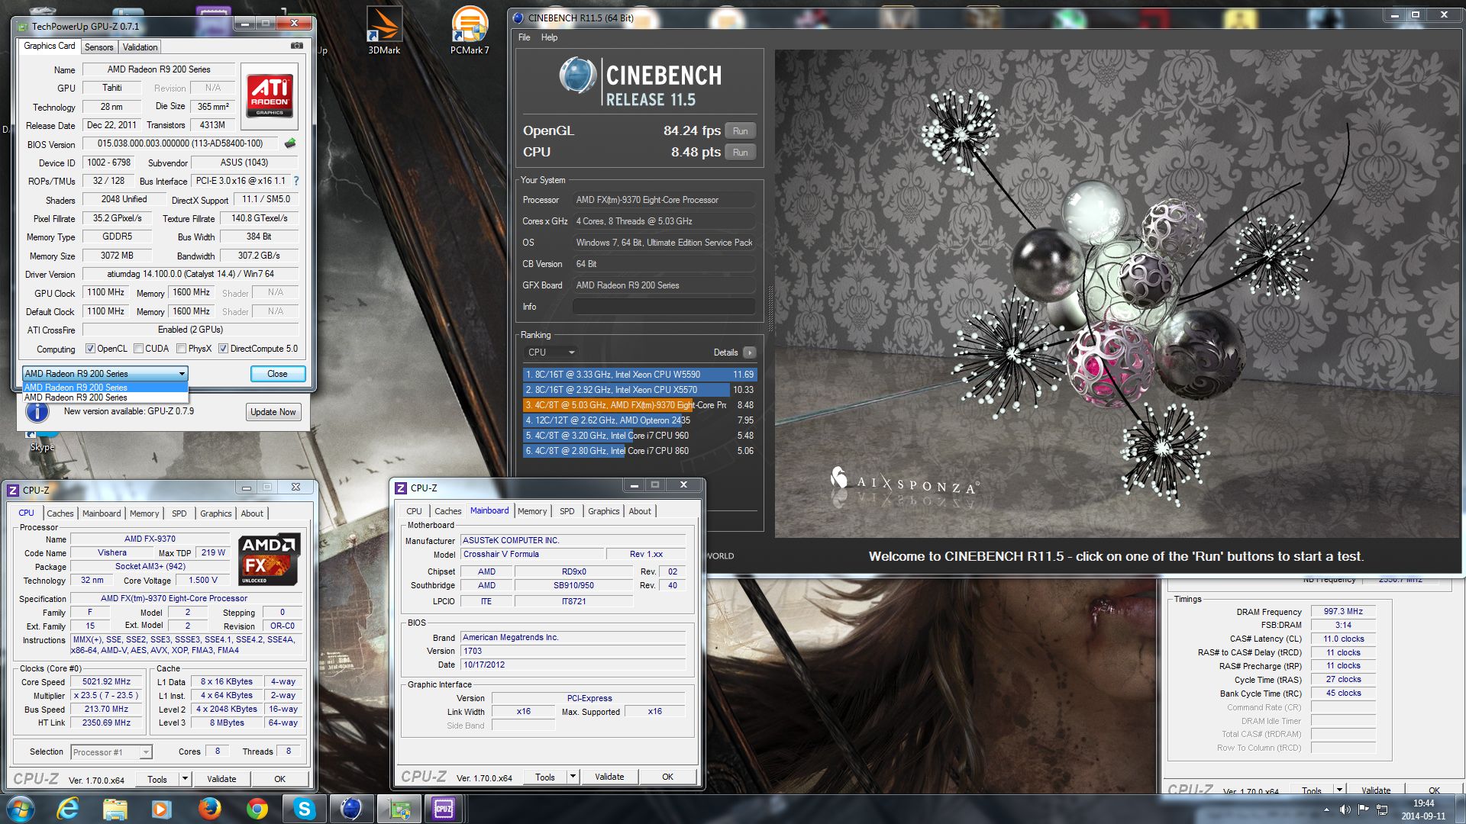Screen dimensions: 1466x824
Task: Open the 3DMark desktop shortcut
Action: 384,31
